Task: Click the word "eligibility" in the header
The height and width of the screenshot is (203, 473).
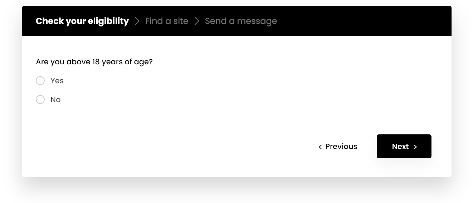Action: point(109,21)
